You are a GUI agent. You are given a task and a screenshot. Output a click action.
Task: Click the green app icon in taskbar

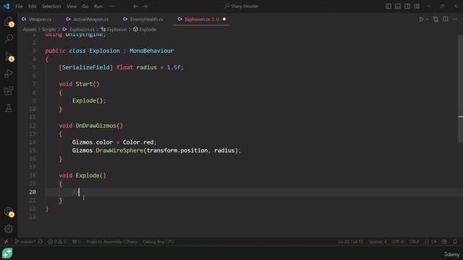[x=7, y=253]
